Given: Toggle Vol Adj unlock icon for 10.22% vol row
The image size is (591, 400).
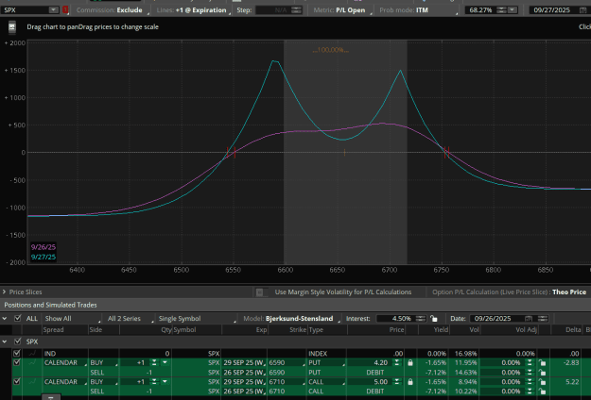Looking at the screenshot, I should [x=542, y=392].
